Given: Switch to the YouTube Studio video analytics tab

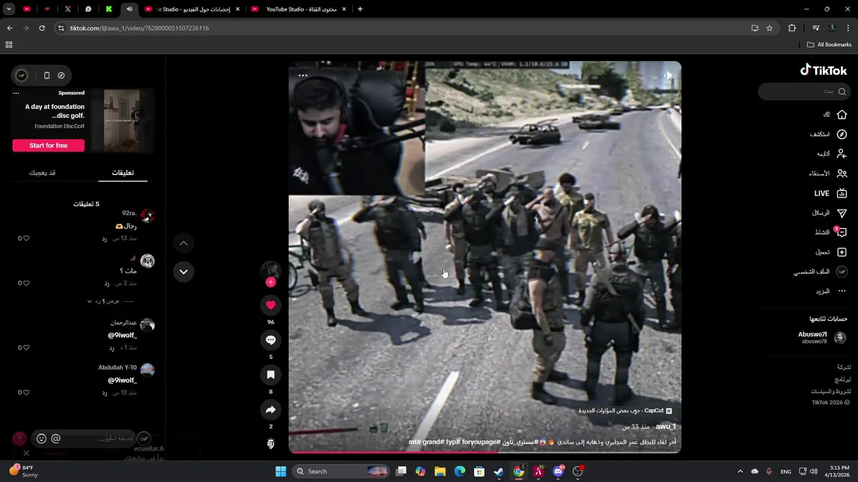Looking at the screenshot, I should pyautogui.click(x=192, y=9).
